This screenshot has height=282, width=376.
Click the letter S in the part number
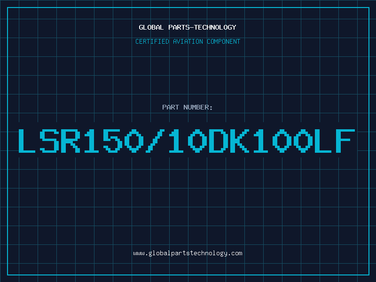(49, 141)
